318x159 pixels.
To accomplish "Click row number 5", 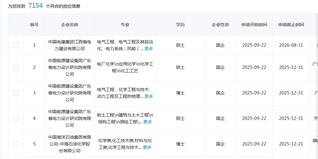I will 34,144.
